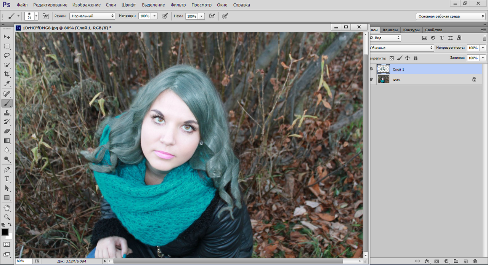Select the Clone Stamp tool
The width and height of the screenshot is (488, 265).
coord(7,113)
